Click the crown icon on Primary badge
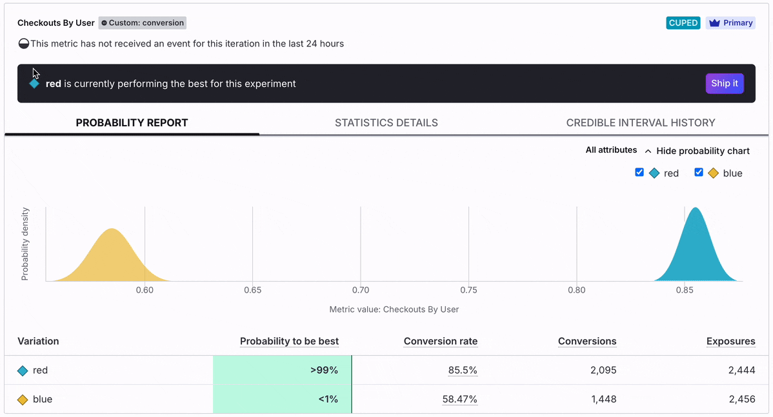The image size is (773, 417). [714, 23]
